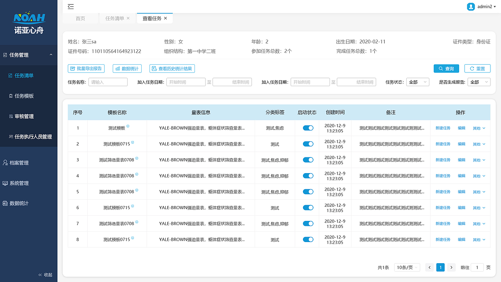This screenshot has height=282, width=501.
Task: Switch to the 首页 tab
Action: 80,18
